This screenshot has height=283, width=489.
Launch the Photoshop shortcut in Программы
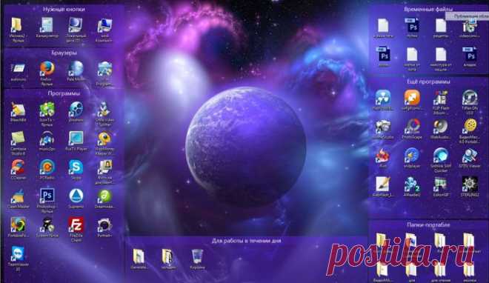pos(47,200)
